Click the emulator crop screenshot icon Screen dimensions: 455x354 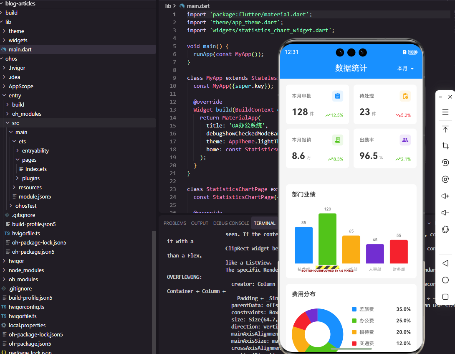445,145
